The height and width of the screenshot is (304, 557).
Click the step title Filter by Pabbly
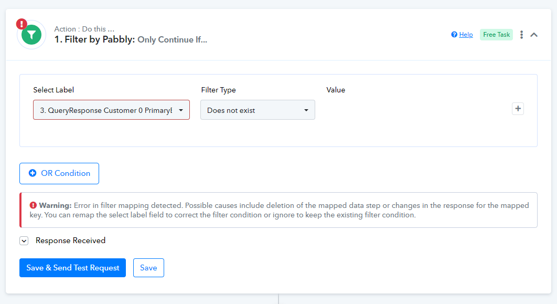94,39
